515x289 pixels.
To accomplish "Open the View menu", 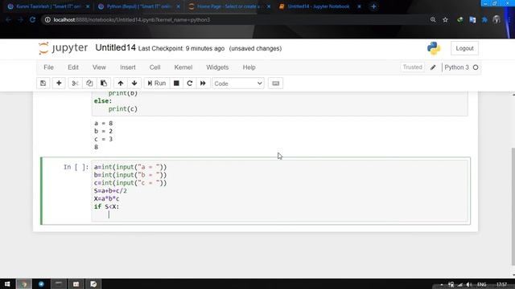I will pyautogui.click(x=99, y=67).
